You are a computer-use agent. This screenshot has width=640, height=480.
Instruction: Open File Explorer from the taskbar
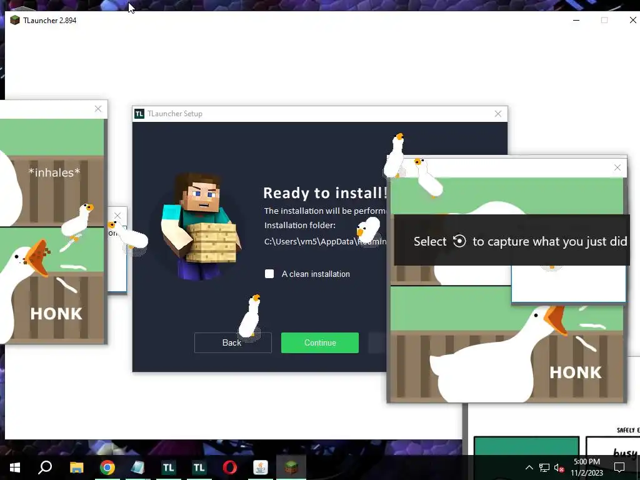76,467
